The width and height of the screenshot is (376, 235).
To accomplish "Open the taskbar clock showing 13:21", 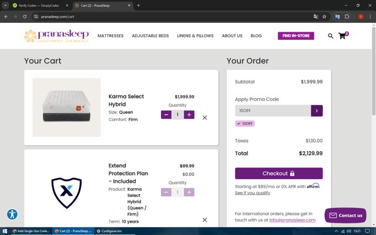I will tap(357, 231).
